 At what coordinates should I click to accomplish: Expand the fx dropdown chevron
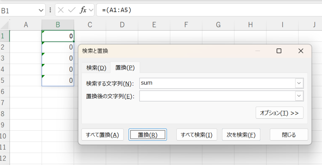click(91, 10)
